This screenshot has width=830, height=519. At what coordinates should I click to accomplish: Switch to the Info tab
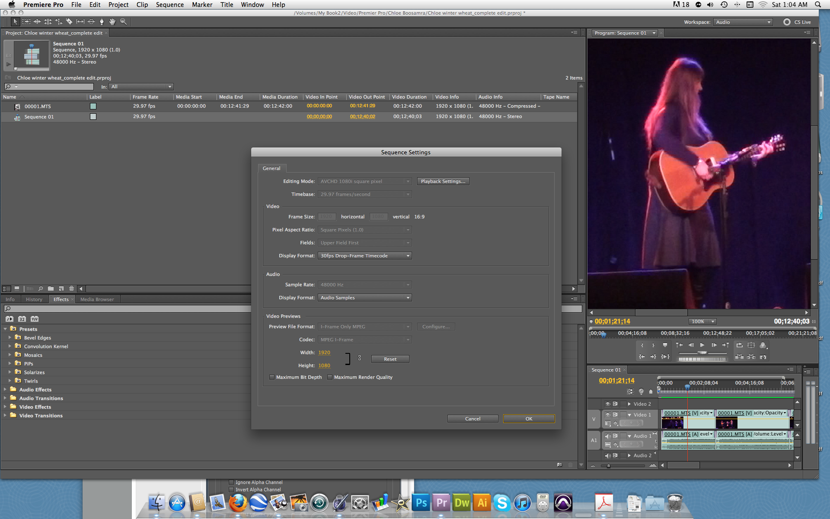(10, 299)
